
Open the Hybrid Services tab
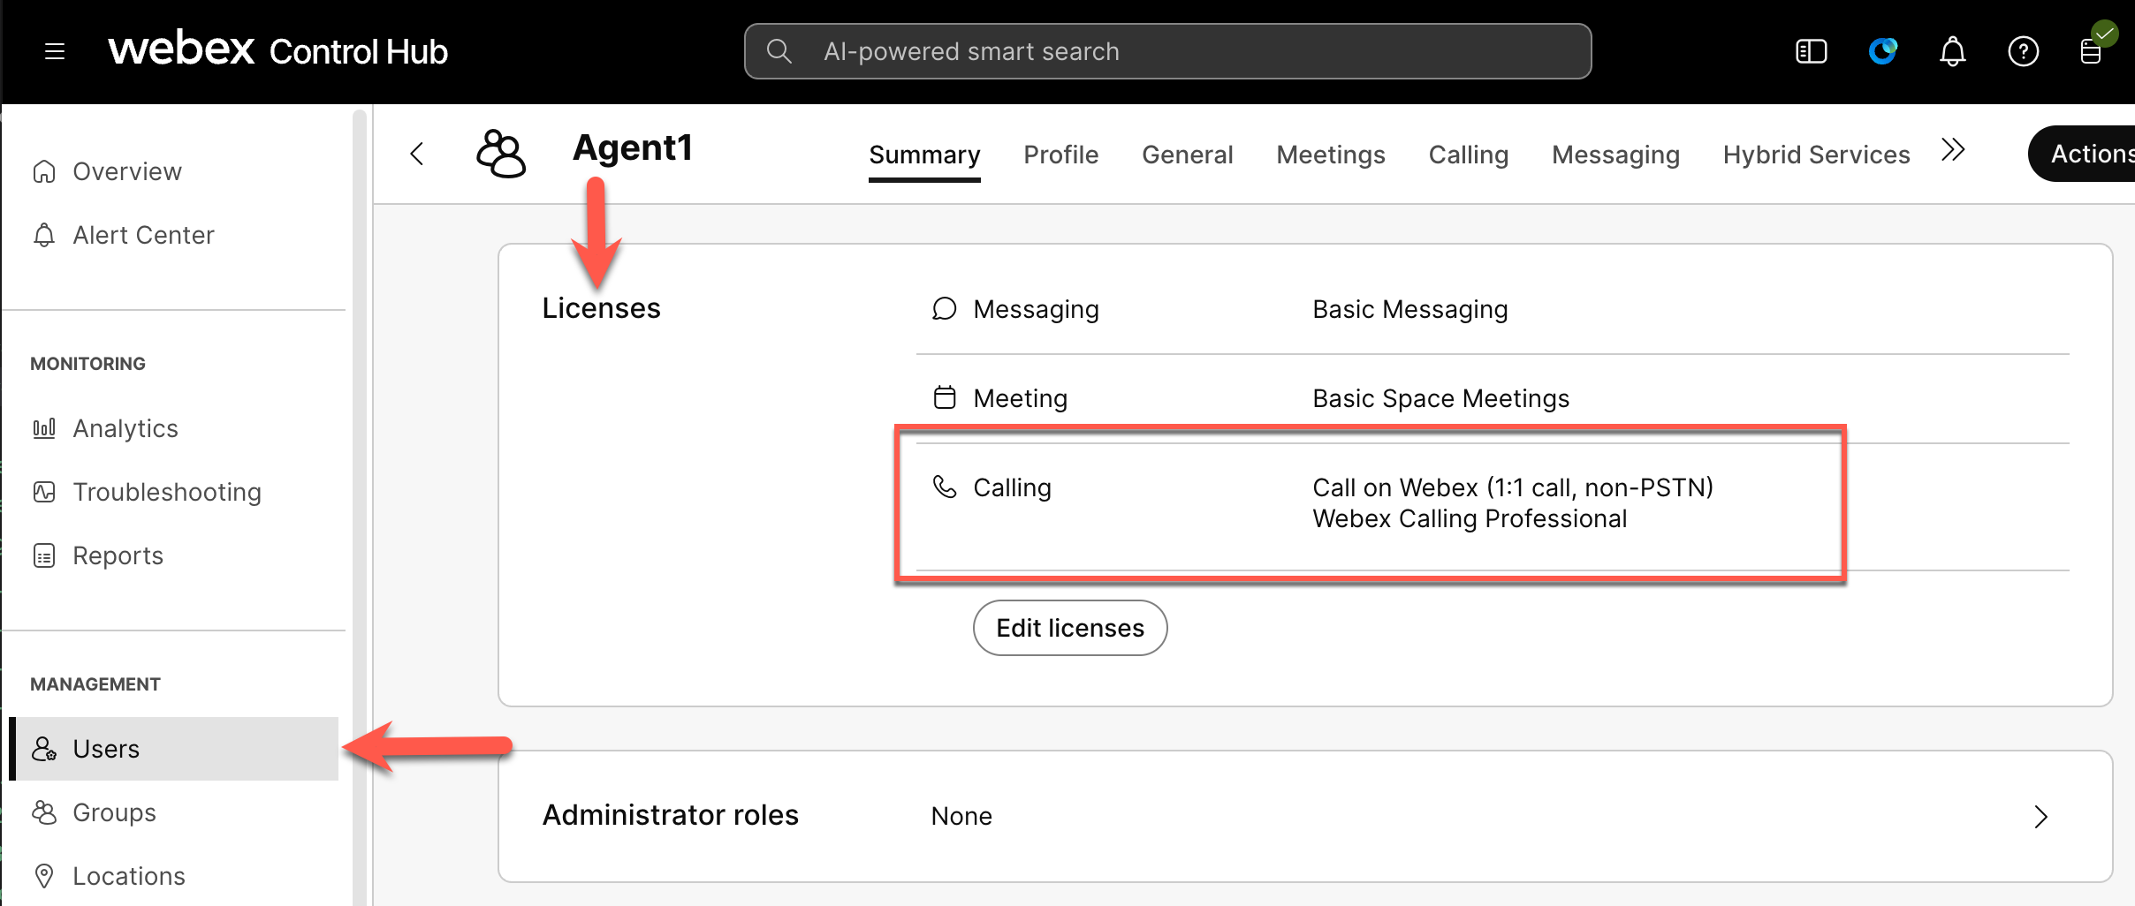coord(1815,155)
